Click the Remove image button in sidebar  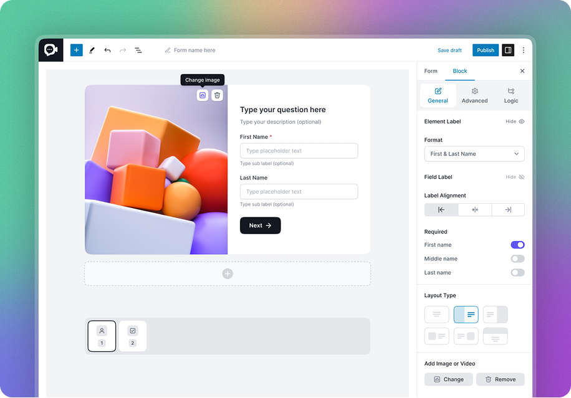pyautogui.click(x=501, y=379)
